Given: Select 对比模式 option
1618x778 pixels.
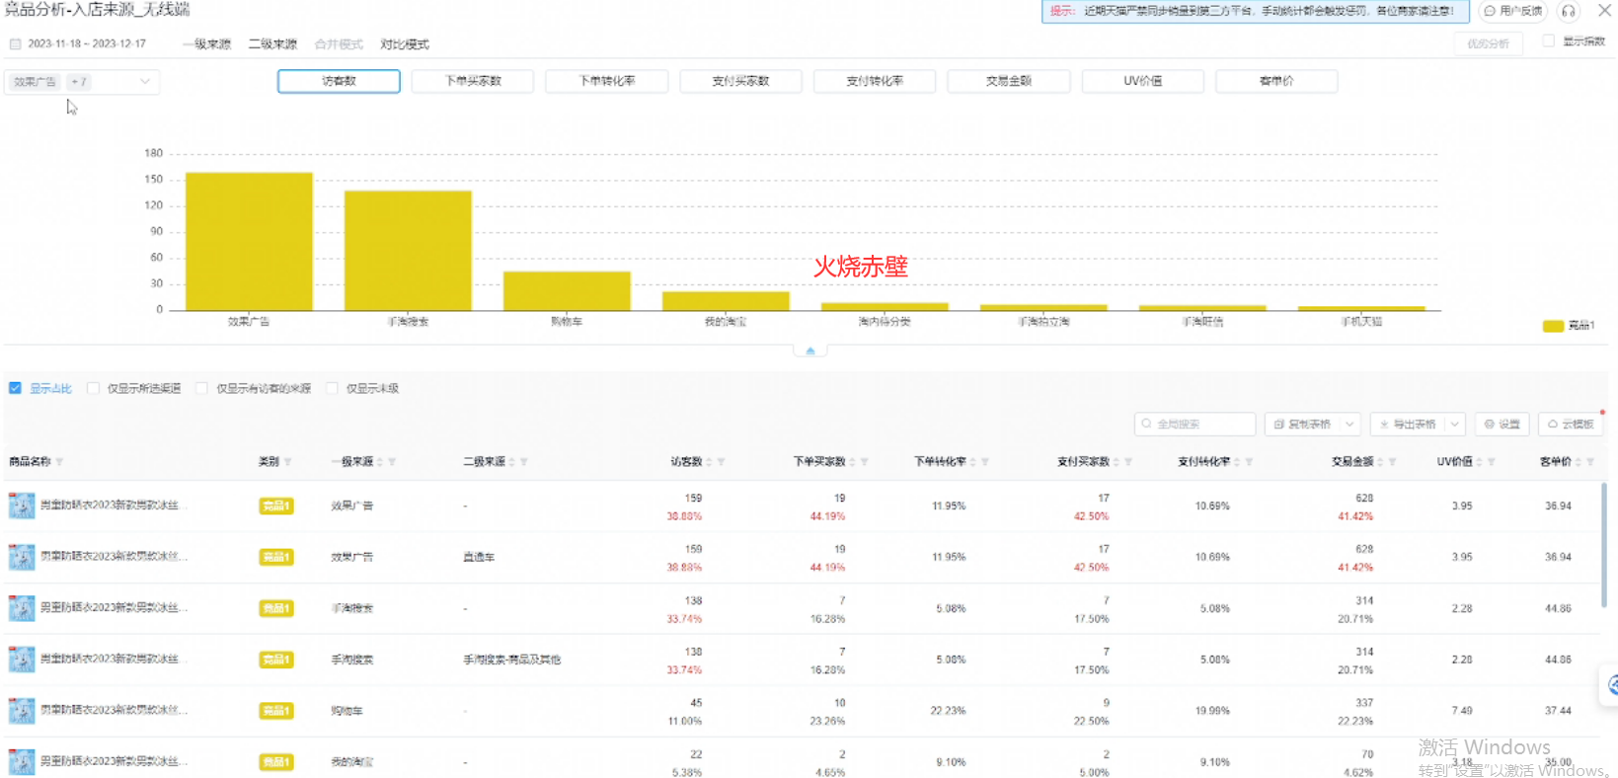Looking at the screenshot, I should point(405,44).
